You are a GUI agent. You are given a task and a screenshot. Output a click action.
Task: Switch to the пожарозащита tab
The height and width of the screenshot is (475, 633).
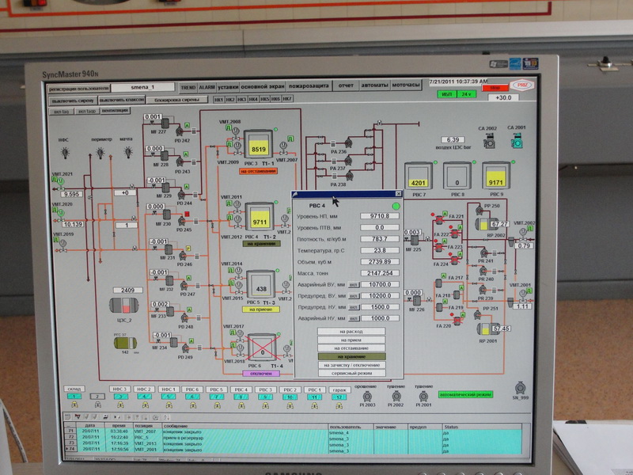coord(309,86)
